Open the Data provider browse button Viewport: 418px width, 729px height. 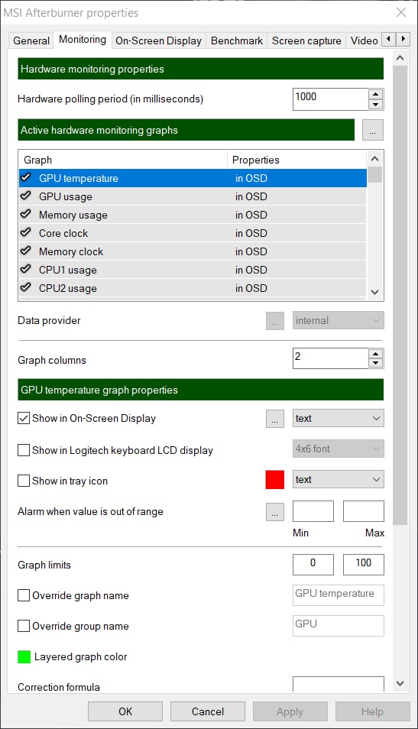tap(275, 320)
